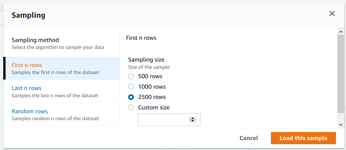346x150 pixels.
Task: Select the First n rows sampling method
Action: click(x=27, y=65)
